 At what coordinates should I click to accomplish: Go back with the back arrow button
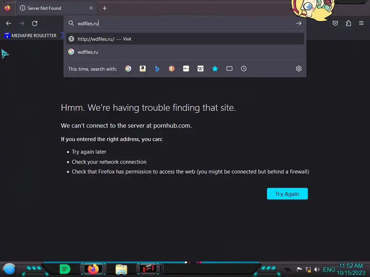pyautogui.click(x=9, y=23)
